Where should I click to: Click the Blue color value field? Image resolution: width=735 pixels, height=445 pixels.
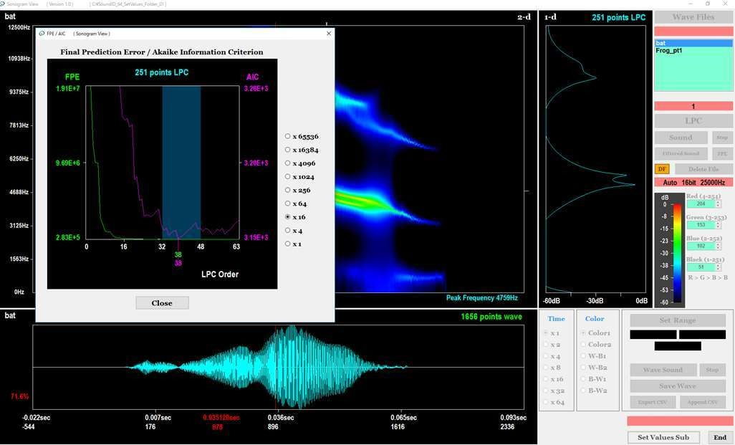coord(698,246)
